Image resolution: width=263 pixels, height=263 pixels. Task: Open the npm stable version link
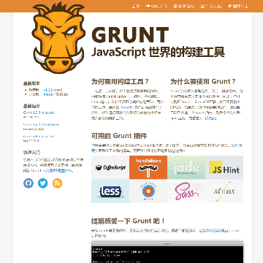(x=49, y=90)
